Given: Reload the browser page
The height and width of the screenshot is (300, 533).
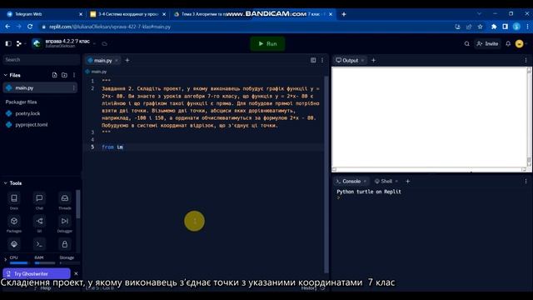Looking at the screenshot, I should [x=30, y=27].
